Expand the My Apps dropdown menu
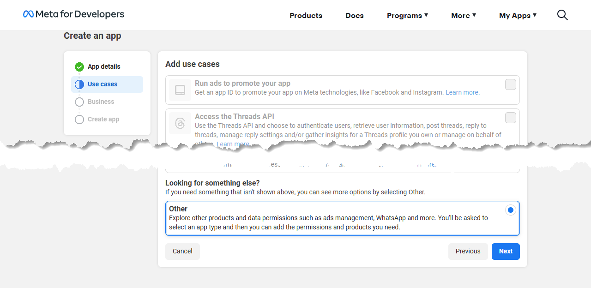Image resolution: width=591 pixels, height=288 pixels. [x=518, y=15]
